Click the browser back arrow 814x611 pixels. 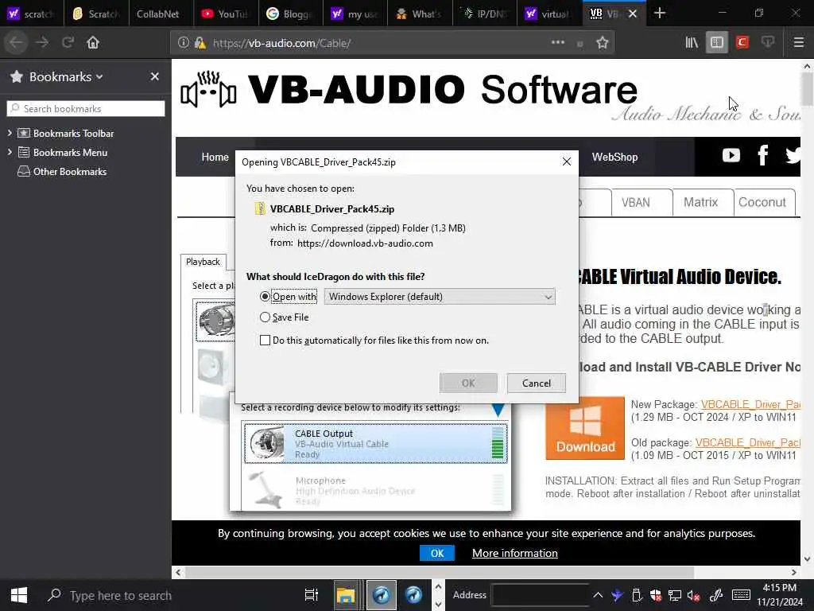(16, 43)
